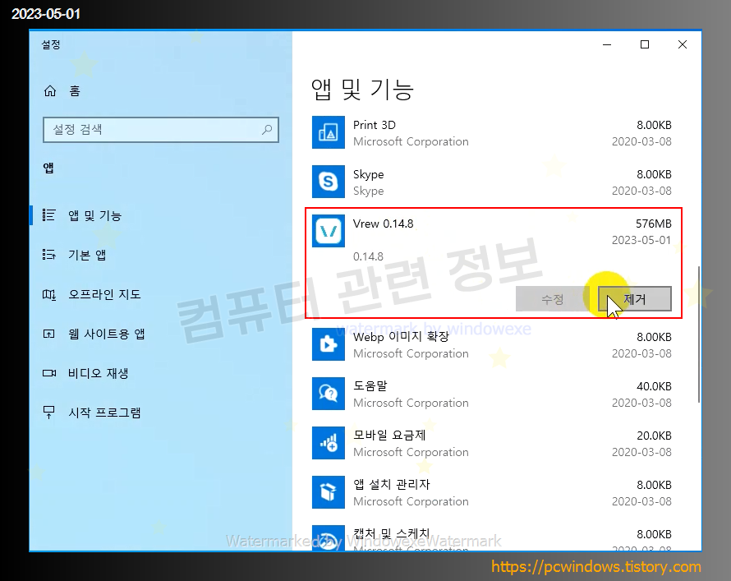This screenshot has width=731, height=581.
Task: Click the 20.0KB size of 모바일 요금제
Action: [654, 436]
